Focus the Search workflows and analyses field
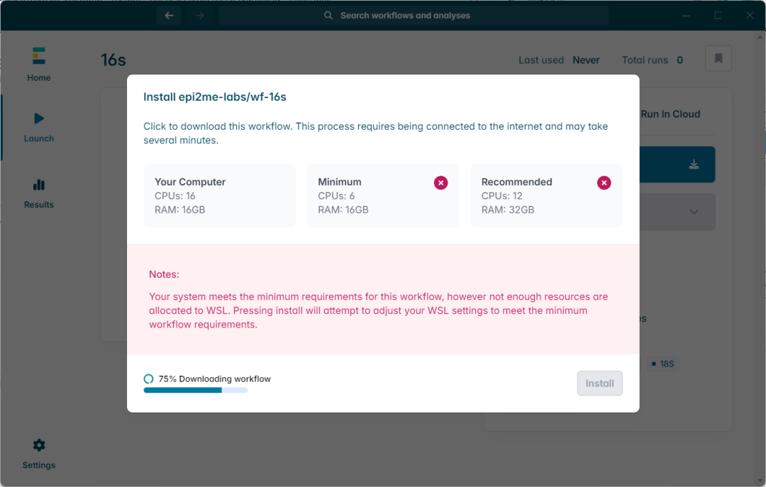Image resolution: width=766 pixels, height=487 pixels. (413, 16)
